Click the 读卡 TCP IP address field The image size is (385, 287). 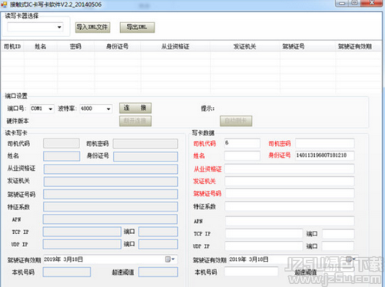[x=82, y=232]
